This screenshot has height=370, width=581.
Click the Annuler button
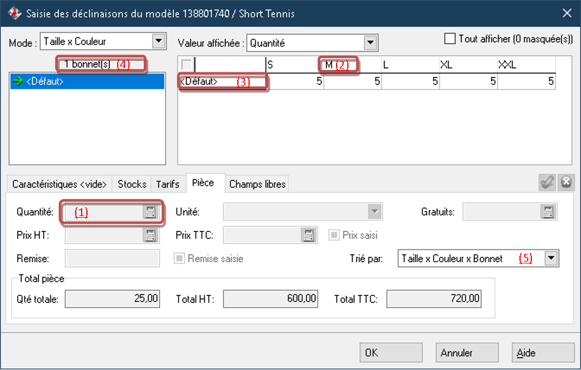[456, 353]
